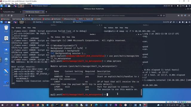Click the outer Kali panel terminal launcher
The height and width of the screenshot is (107, 191).
pos(12,6)
